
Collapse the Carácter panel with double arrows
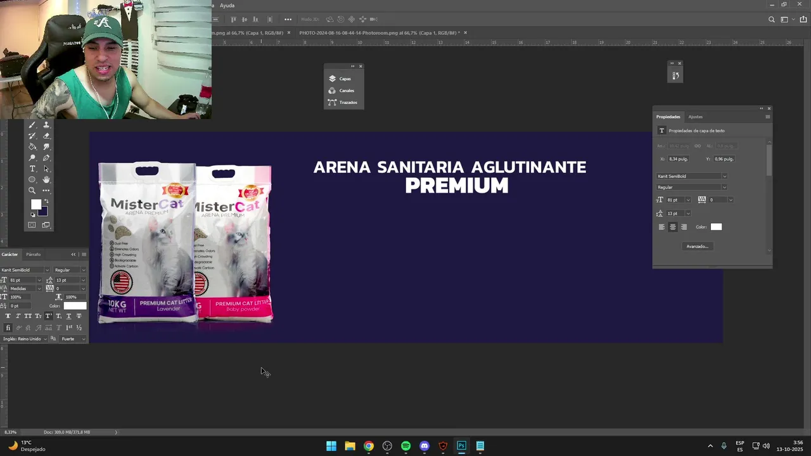73,254
